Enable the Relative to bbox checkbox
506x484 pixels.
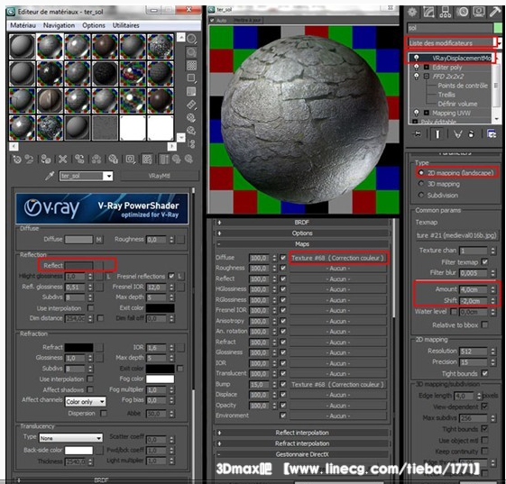click(x=484, y=324)
